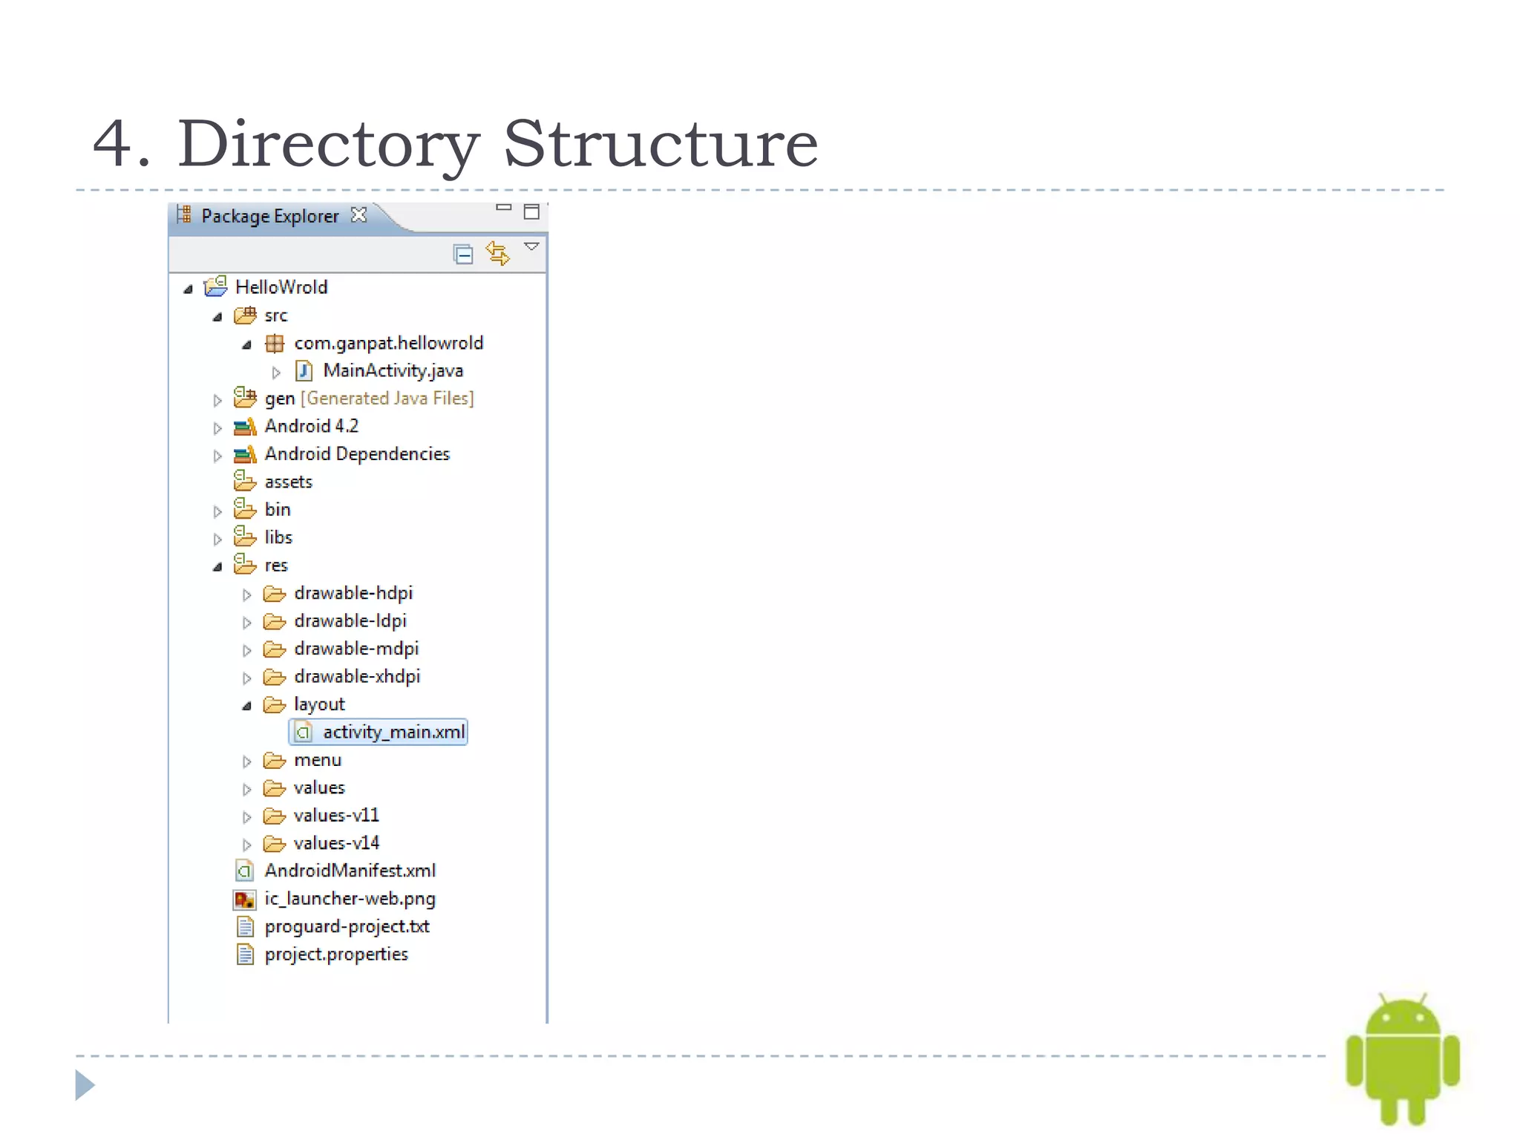Viewport: 1520px width, 1140px height.
Task: Expand Android 4.2 library
Action: tap(217, 427)
